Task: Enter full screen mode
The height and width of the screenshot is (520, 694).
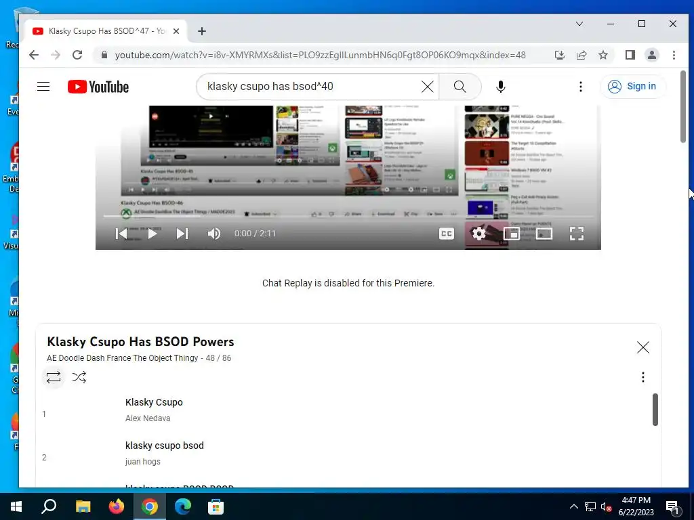Action: [576, 234]
